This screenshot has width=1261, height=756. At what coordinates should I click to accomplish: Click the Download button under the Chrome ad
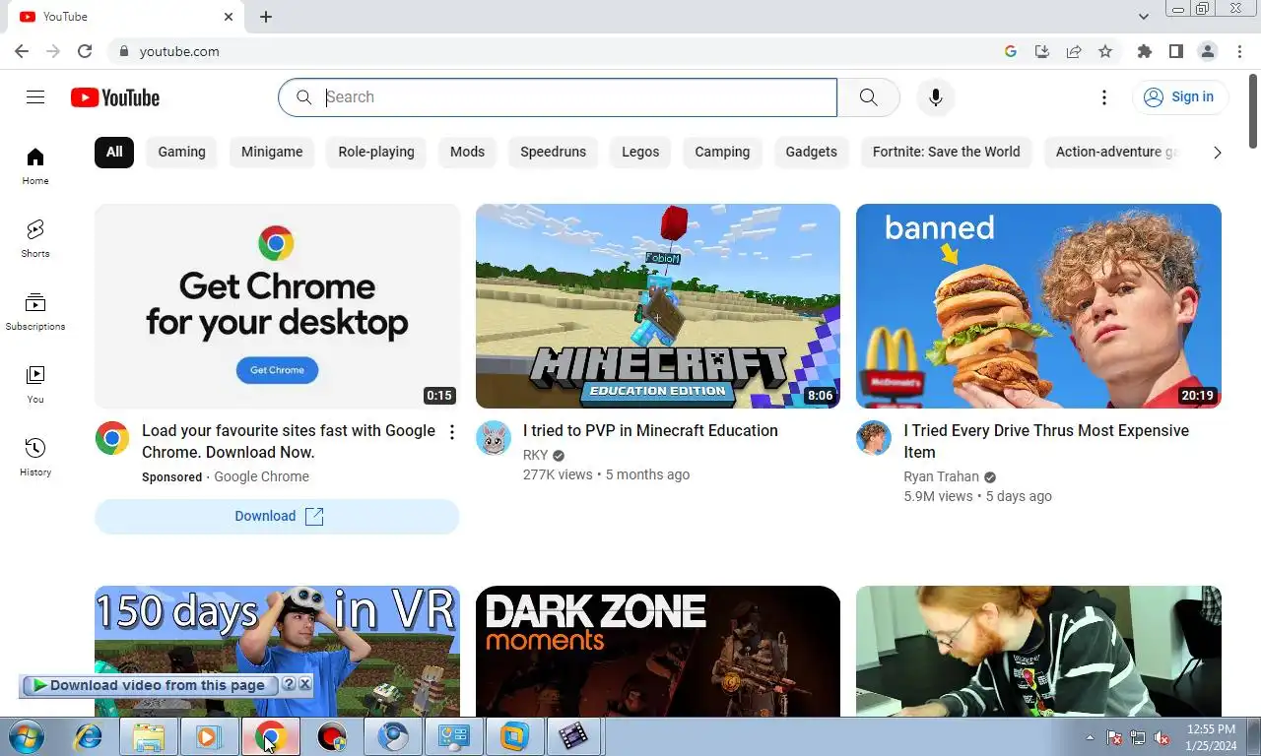(277, 516)
